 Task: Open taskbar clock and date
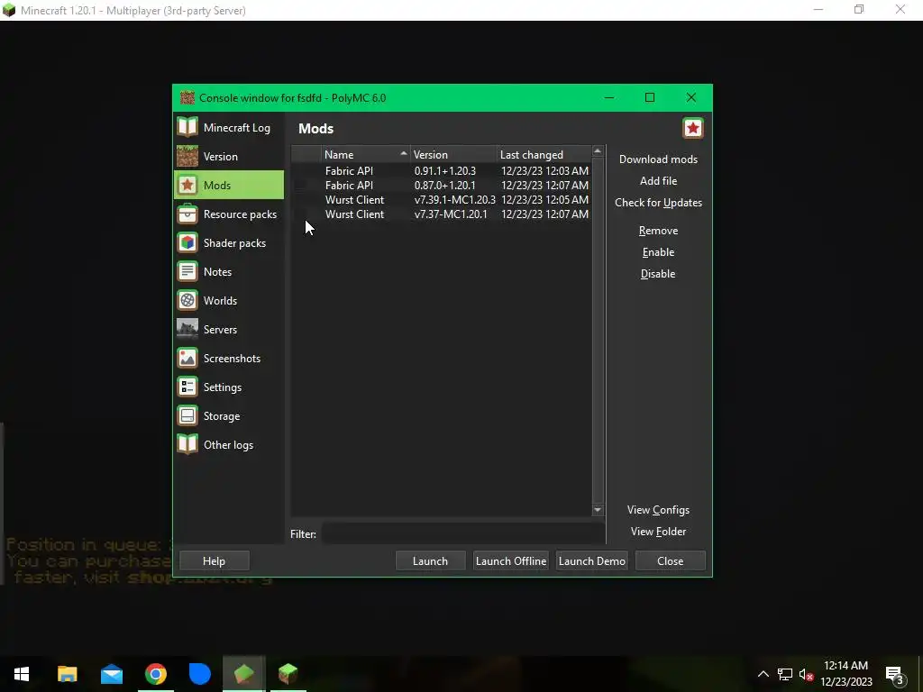pos(845,674)
